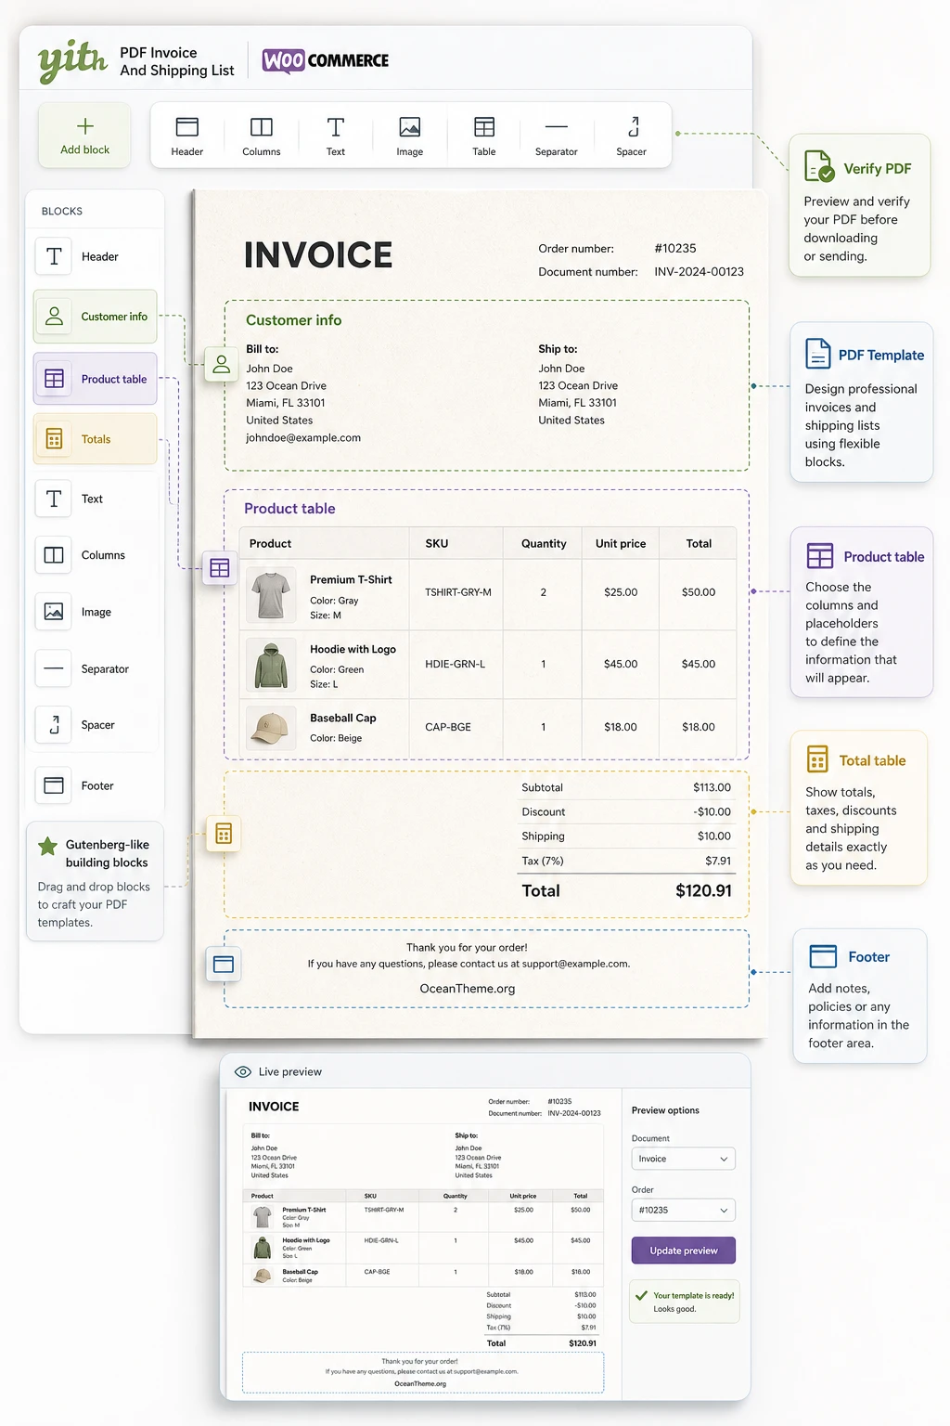The height and width of the screenshot is (1426, 950).
Task: Click the Quantity column header in main editor
Action: click(544, 544)
